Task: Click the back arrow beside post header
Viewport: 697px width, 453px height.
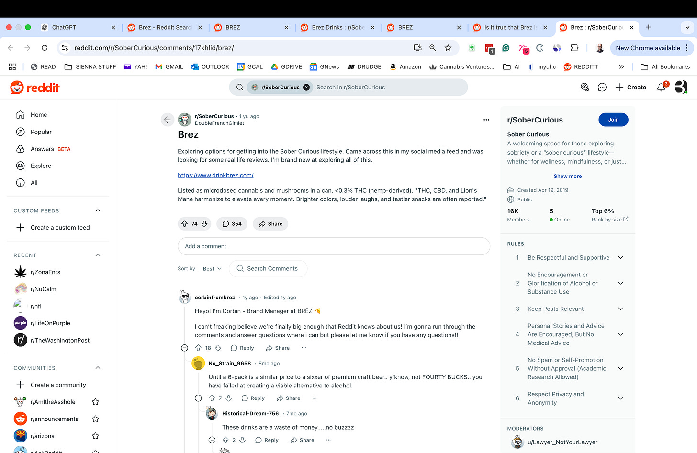Action: point(167,120)
